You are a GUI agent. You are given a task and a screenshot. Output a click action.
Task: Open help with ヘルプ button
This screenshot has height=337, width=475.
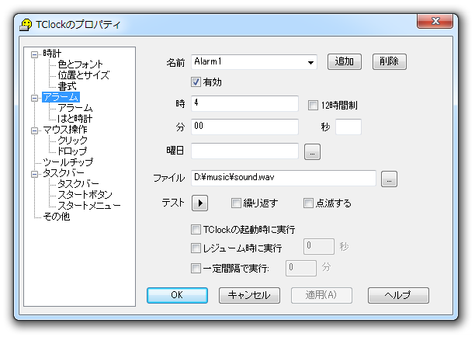[x=398, y=296]
